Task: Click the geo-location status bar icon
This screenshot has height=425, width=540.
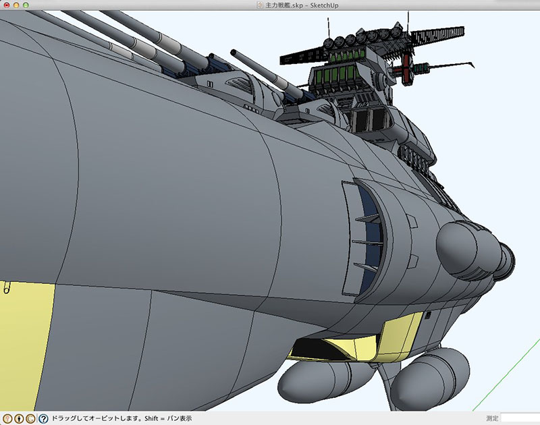Action: point(7,418)
